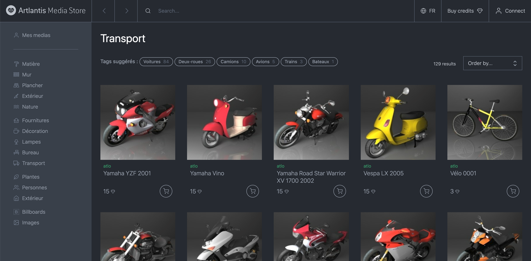This screenshot has width=531, height=261.
Task: Click the Transport page heading
Action: point(123,38)
